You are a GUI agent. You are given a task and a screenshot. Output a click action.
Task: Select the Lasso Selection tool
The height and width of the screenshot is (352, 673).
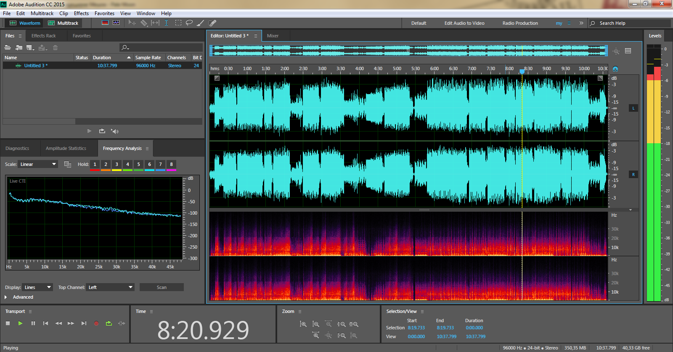pos(189,23)
